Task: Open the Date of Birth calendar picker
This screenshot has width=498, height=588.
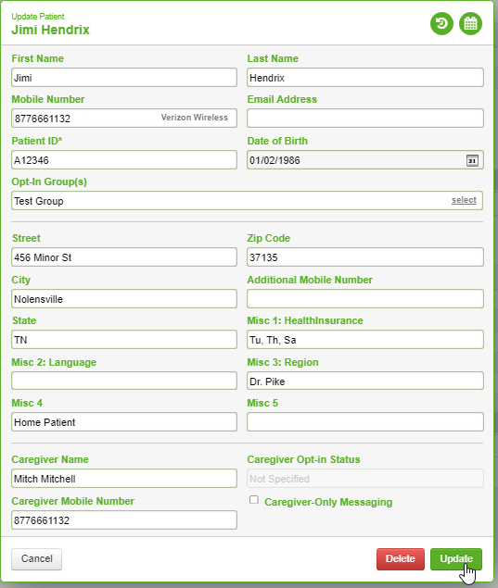Action: point(472,160)
